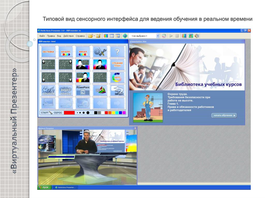Select blackboard layout with presenter top-right
265x198 pixels.
click(x=65, y=64)
